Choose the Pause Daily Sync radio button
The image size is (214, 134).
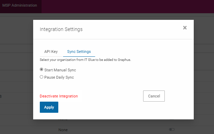pos(42,77)
